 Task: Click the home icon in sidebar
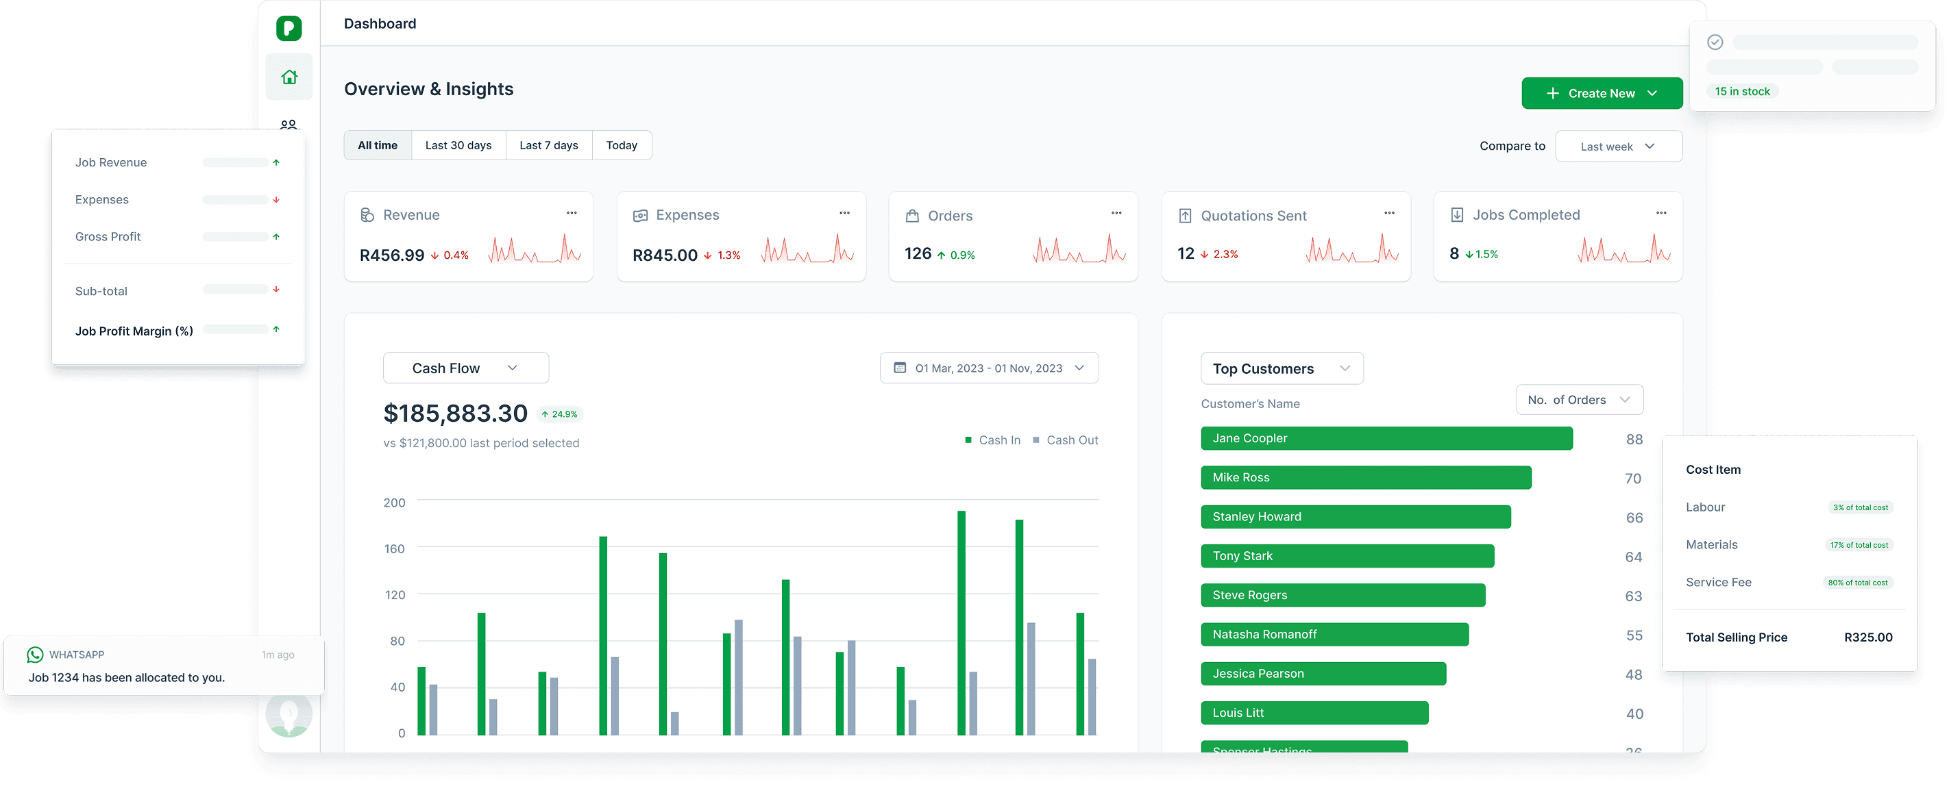[x=289, y=77]
